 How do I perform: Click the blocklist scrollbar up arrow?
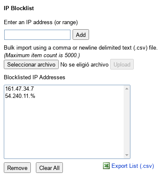127,89
